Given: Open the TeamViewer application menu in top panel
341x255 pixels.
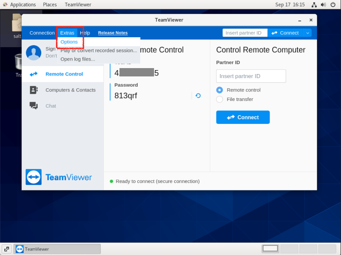Looking at the screenshot, I should [78, 5].
